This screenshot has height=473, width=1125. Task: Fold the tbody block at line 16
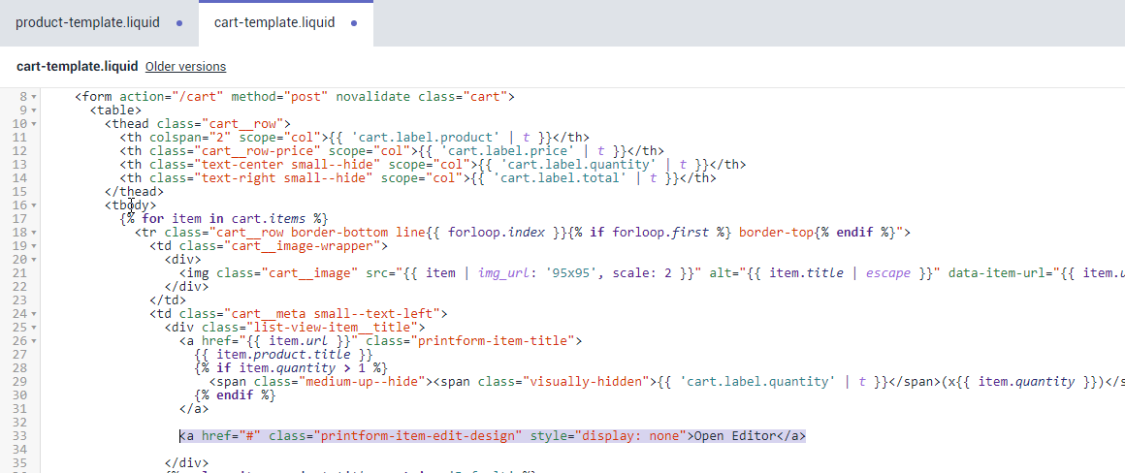(35, 205)
